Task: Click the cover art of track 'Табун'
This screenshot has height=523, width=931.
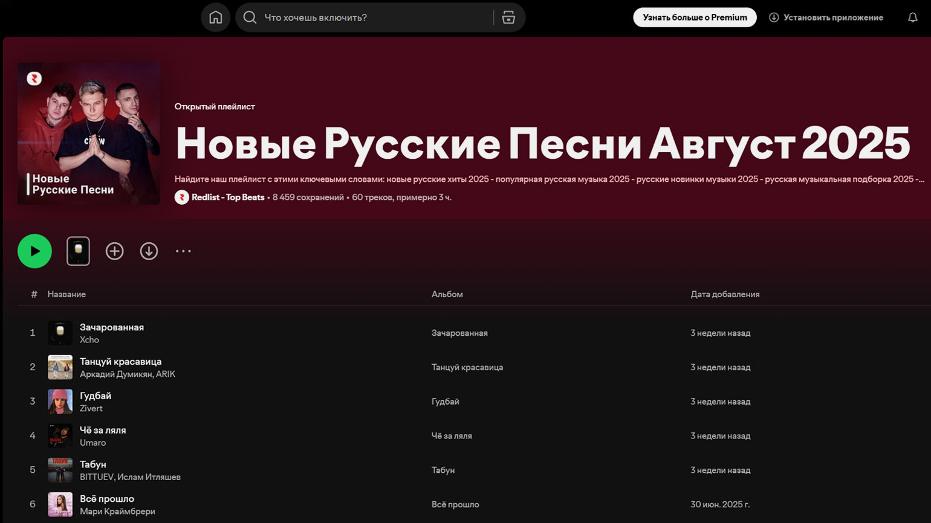Action: point(60,470)
